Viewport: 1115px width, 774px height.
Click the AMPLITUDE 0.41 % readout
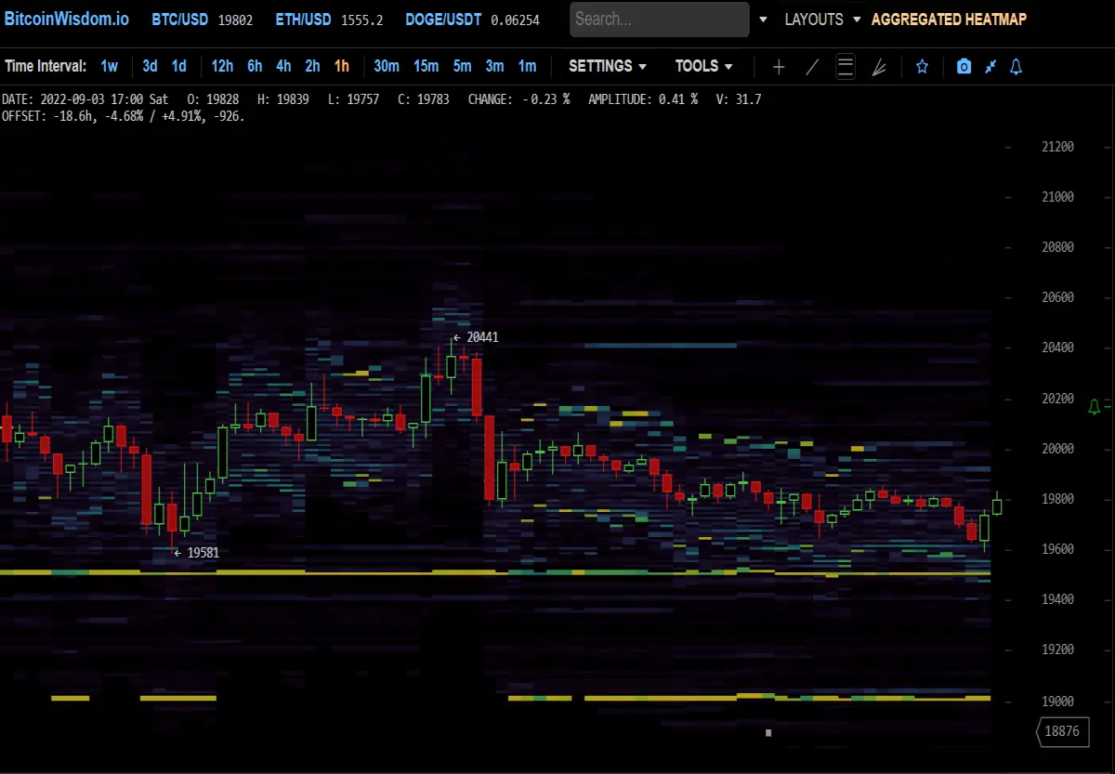[x=643, y=98]
